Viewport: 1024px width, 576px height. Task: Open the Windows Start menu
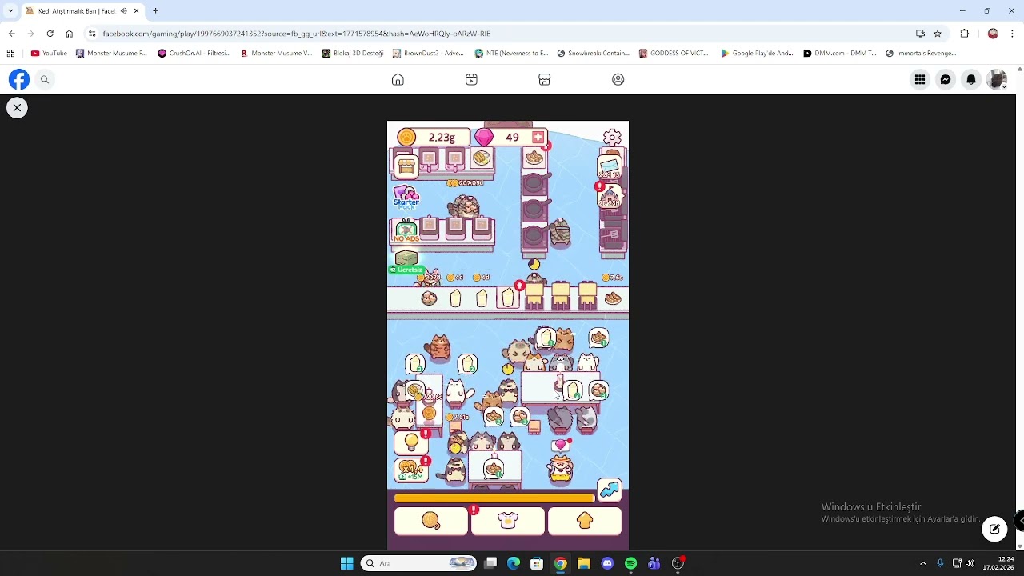(x=346, y=563)
